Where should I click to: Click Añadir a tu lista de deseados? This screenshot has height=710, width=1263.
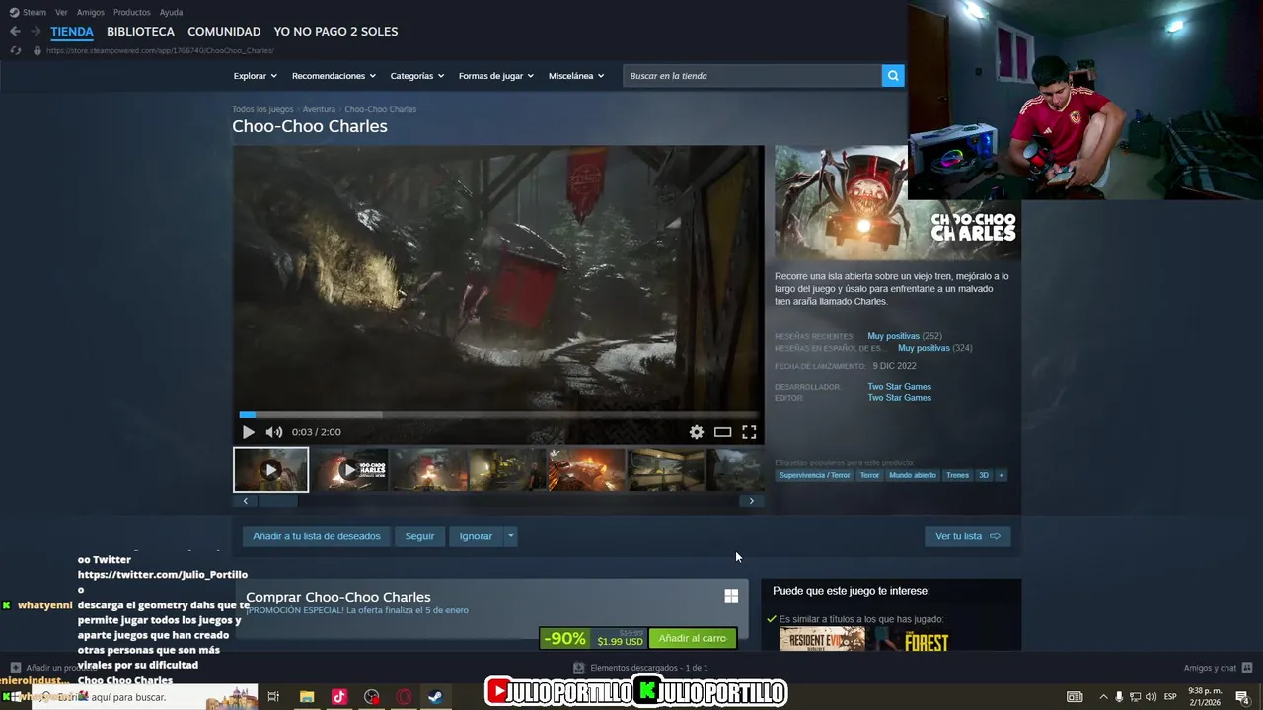click(317, 536)
